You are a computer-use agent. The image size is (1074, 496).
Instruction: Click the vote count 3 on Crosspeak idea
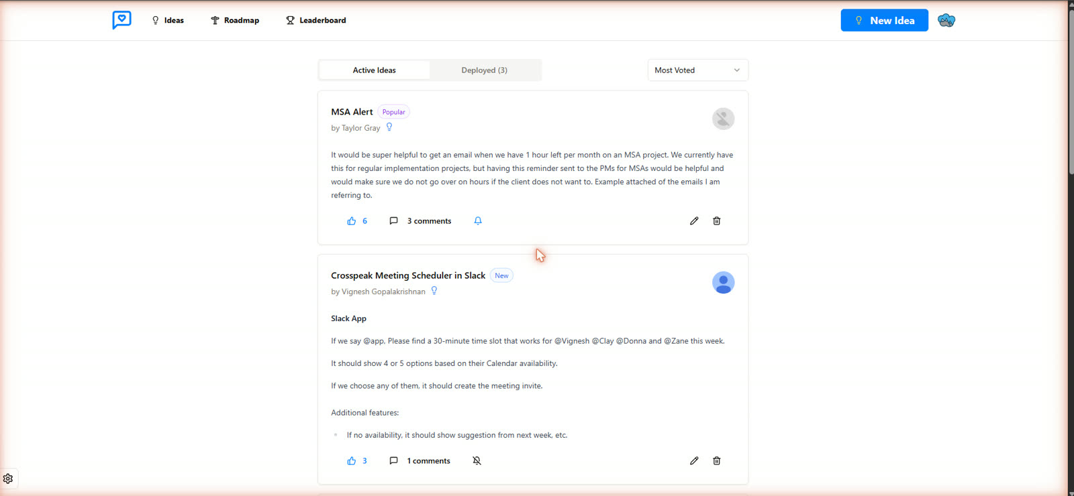[364, 460]
